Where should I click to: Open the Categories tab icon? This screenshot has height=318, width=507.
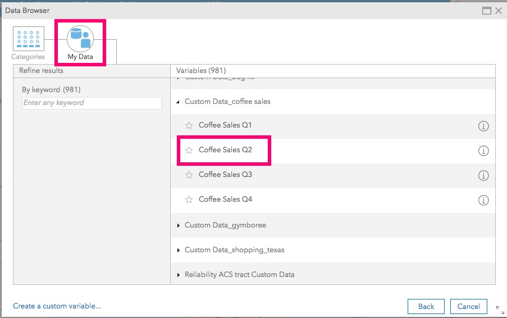point(28,39)
